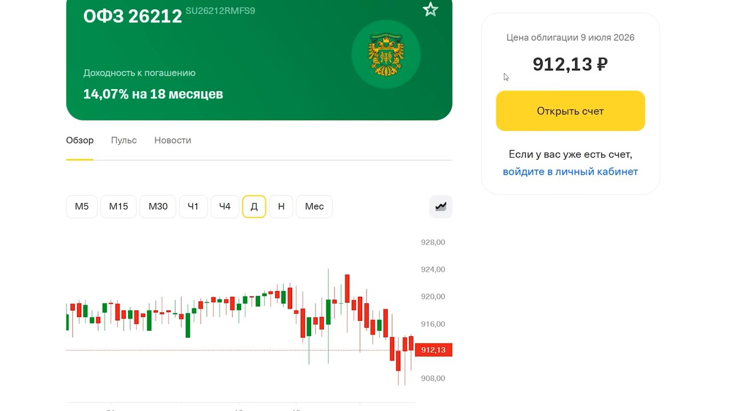This screenshot has width=732, height=411.
Task: Add ОФЗ 26212 to favorites star
Action: tap(430, 10)
